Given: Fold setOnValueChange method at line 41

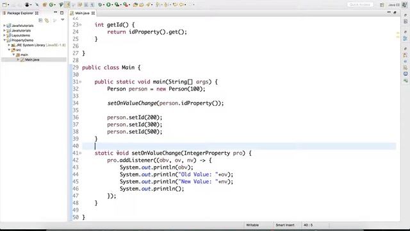Looking at the screenshot, I should (80, 153).
